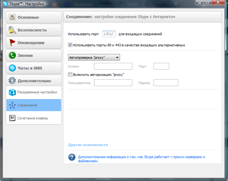
Task: Open the Другие возможности link
Action: point(88,145)
